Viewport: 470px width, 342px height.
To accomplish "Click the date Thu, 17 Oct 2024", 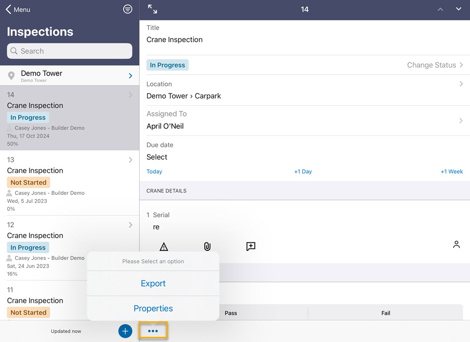I will click(28, 136).
